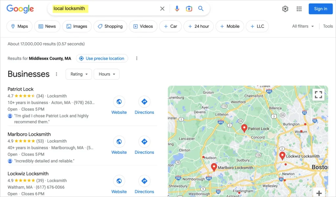Get directions to Marlboro Locksmith
Viewport: 336px width, 197px height.
144,142
